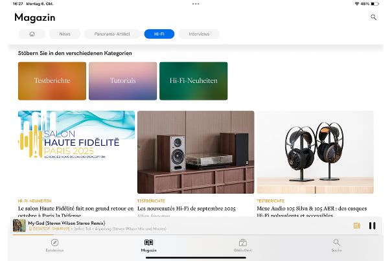Open the connected output device icon in player
Image resolution: width=392 pixels, height=261 pixels.
[x=356, y=225]
